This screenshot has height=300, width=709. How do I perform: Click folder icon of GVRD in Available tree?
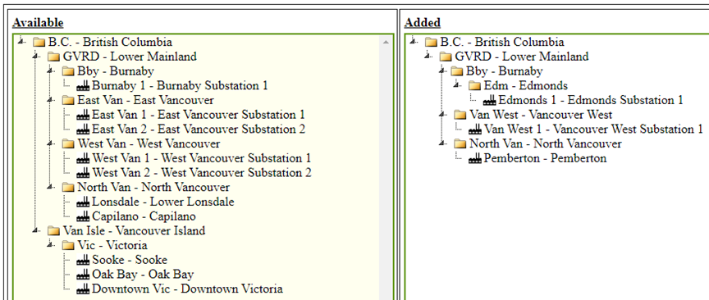[54, 57]
